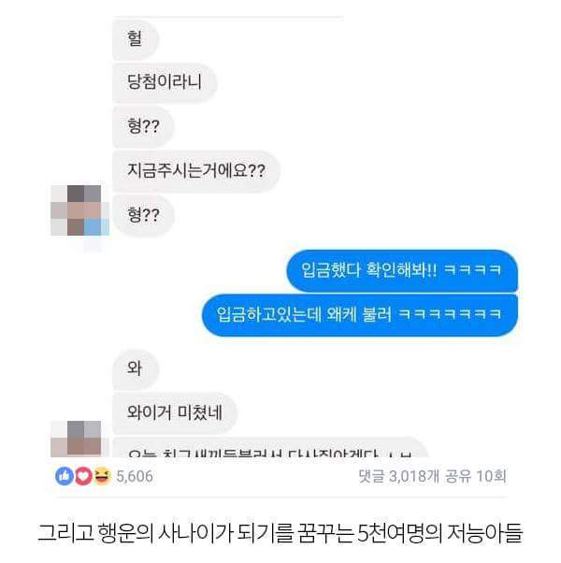Click the blue thumbs-up like reaction icon
The height and width of the screenshot is (563, 561).
pos(65,476)
